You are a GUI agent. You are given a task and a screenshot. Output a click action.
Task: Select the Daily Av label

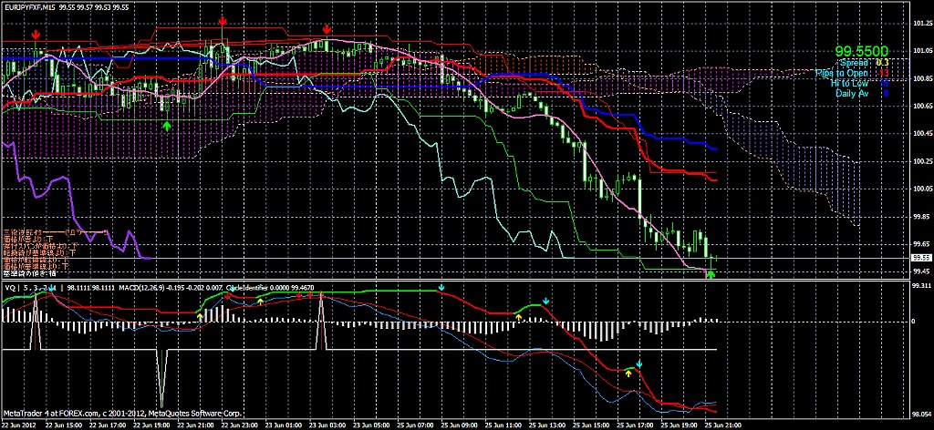pos(853,93)
